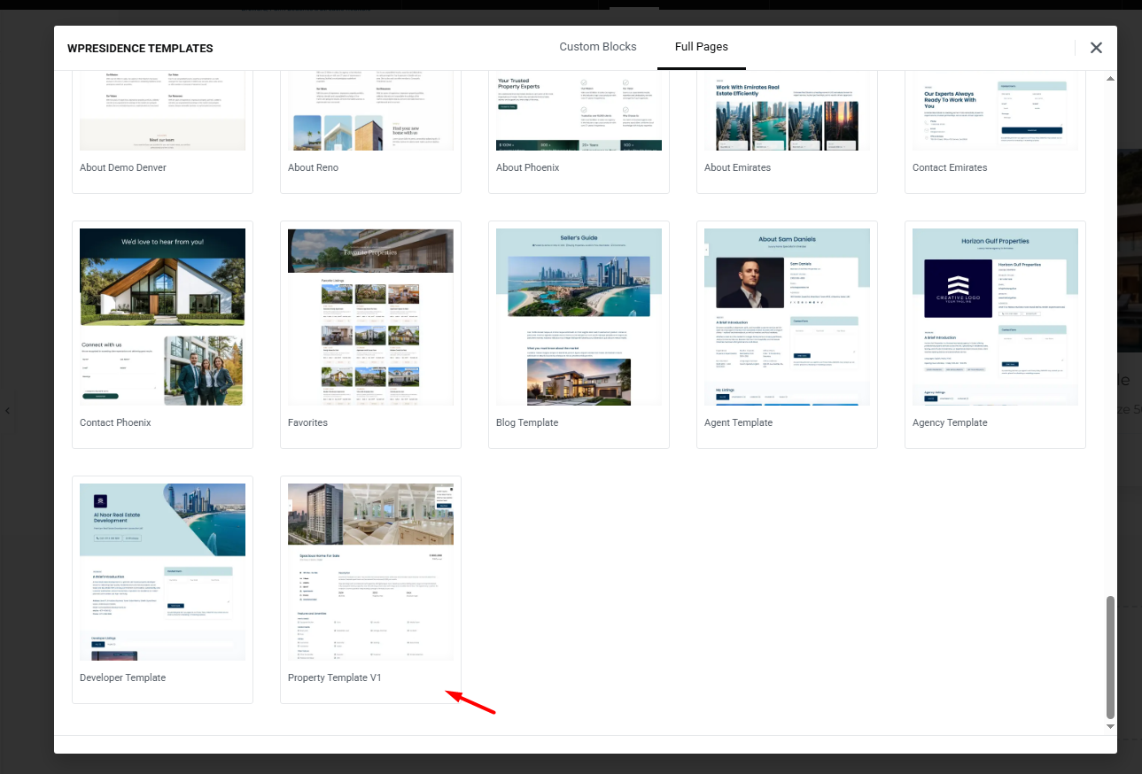Click the 'Contact Phoenix' label

(x=115, y=422)
